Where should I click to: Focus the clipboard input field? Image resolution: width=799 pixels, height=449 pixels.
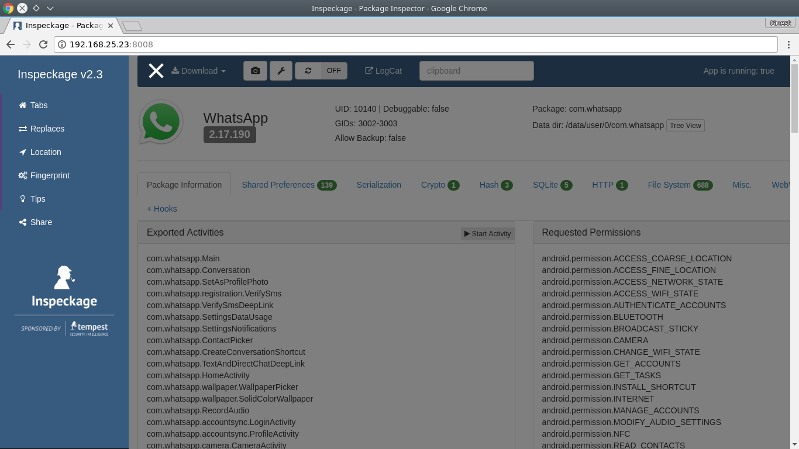476,71
